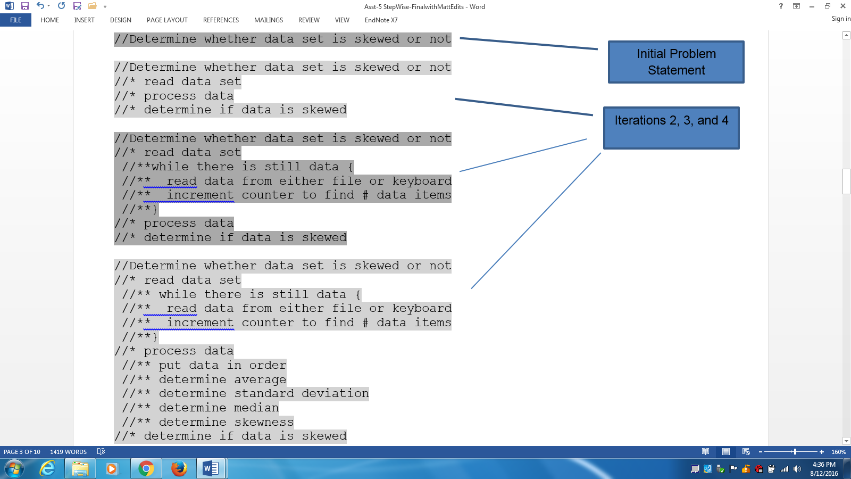Click the 'Iterations 2, 3, and 4' text box
Image resolution: width=851 pixels, height=479 pixels.
coord(671,128)
